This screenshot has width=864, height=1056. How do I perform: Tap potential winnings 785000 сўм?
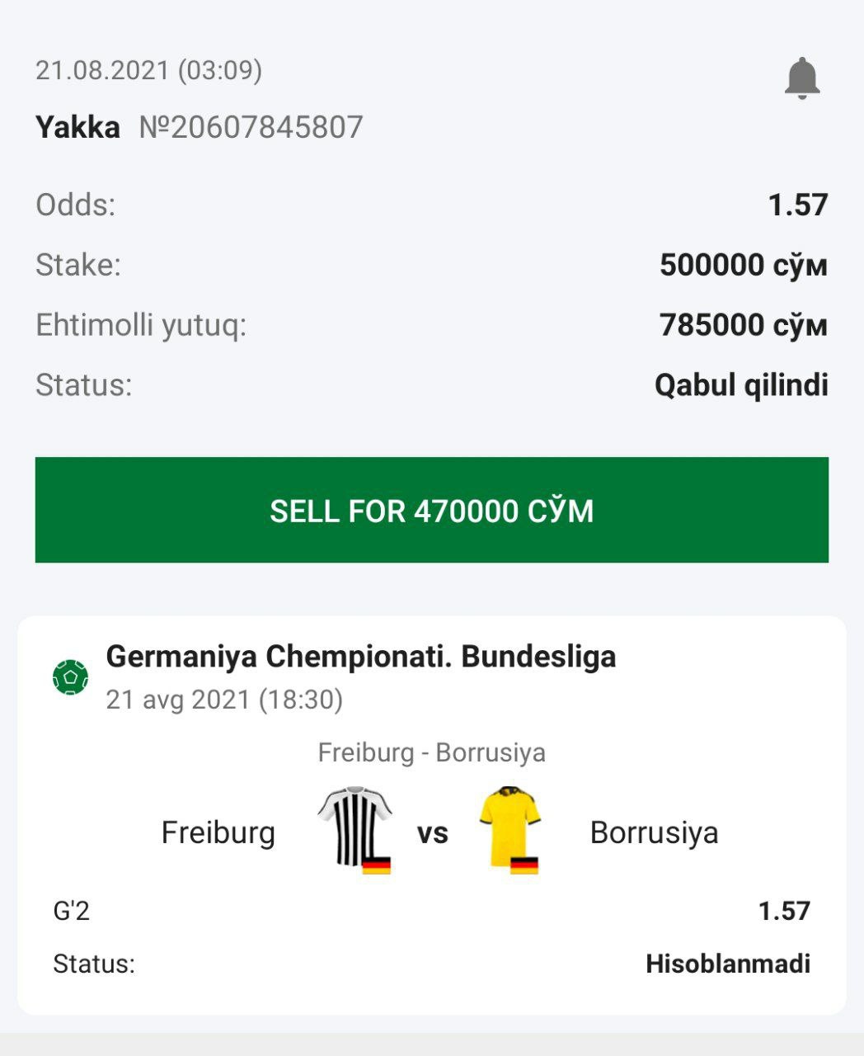click(x=743, y=325)
